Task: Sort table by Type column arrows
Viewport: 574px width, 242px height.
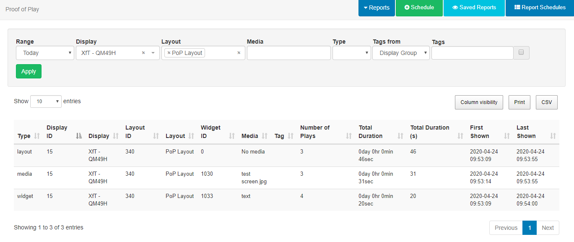Action: click(x=37, y=136)
